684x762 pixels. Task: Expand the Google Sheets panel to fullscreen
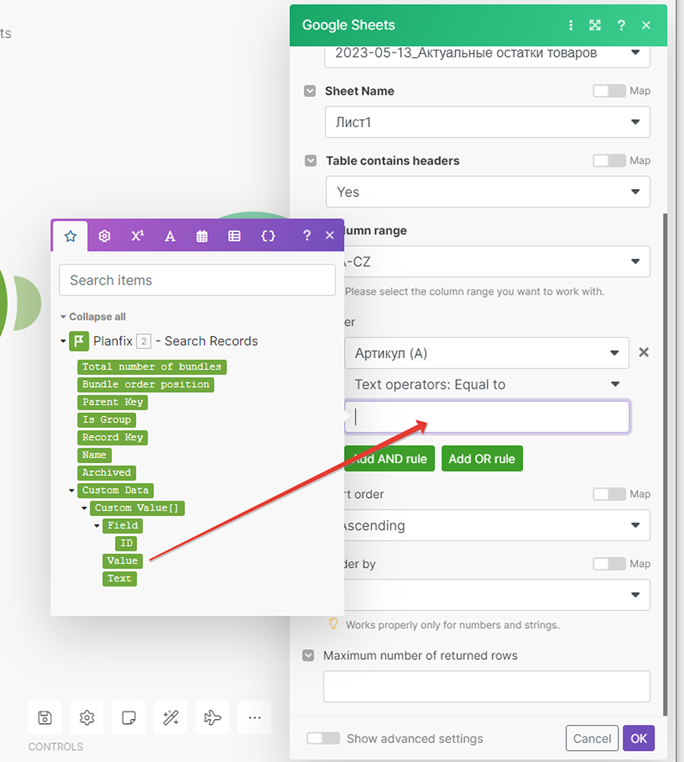click(595, 25)
